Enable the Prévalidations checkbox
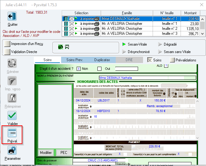206x166 pixels. pyautogui.click(x=172, y=60)
